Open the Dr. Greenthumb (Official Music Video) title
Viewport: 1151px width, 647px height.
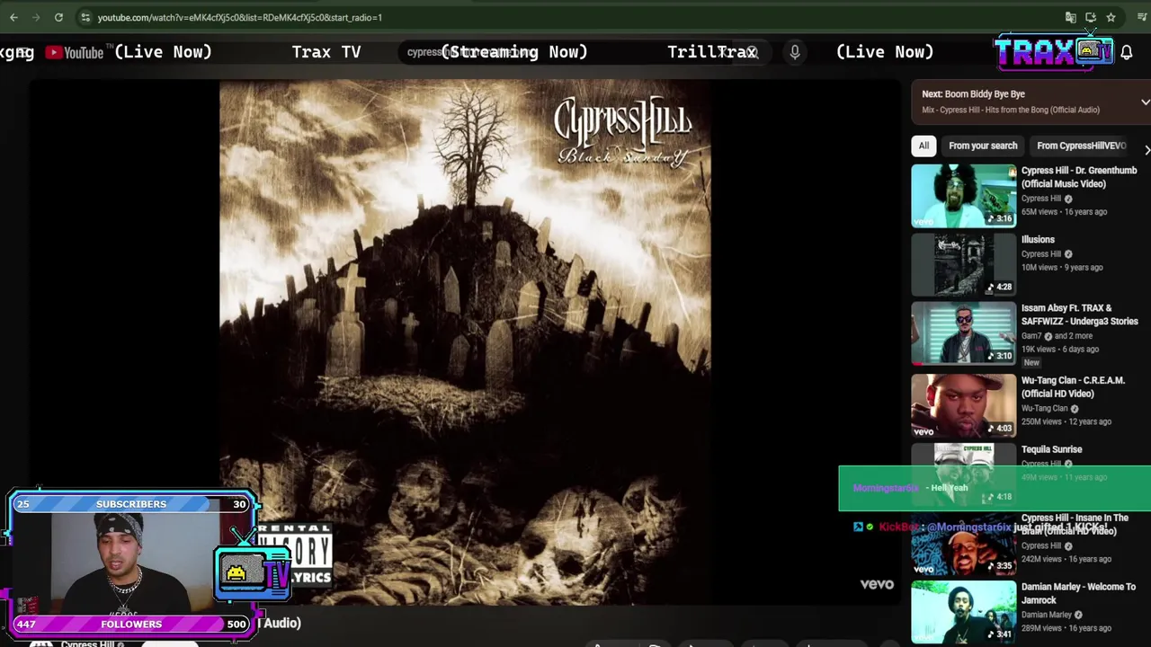1079,177
